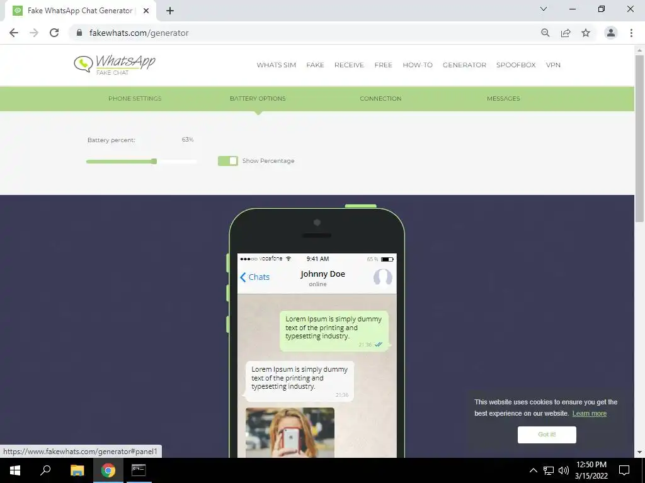645x483 pixels.
Task: Click the green sent Lorem Ipsum bubble
Action: (334, 331)
